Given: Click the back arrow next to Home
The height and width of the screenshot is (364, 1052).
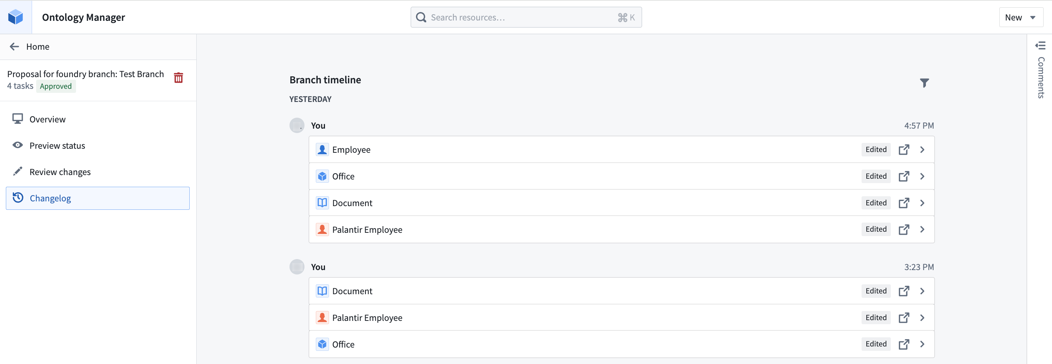Looking at the screenshot, I should pos(15,46).
